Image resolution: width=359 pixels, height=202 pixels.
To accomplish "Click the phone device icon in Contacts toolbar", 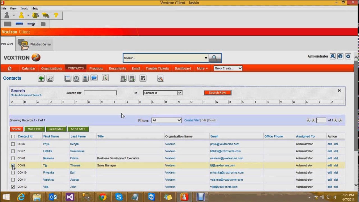I will 85,79.
